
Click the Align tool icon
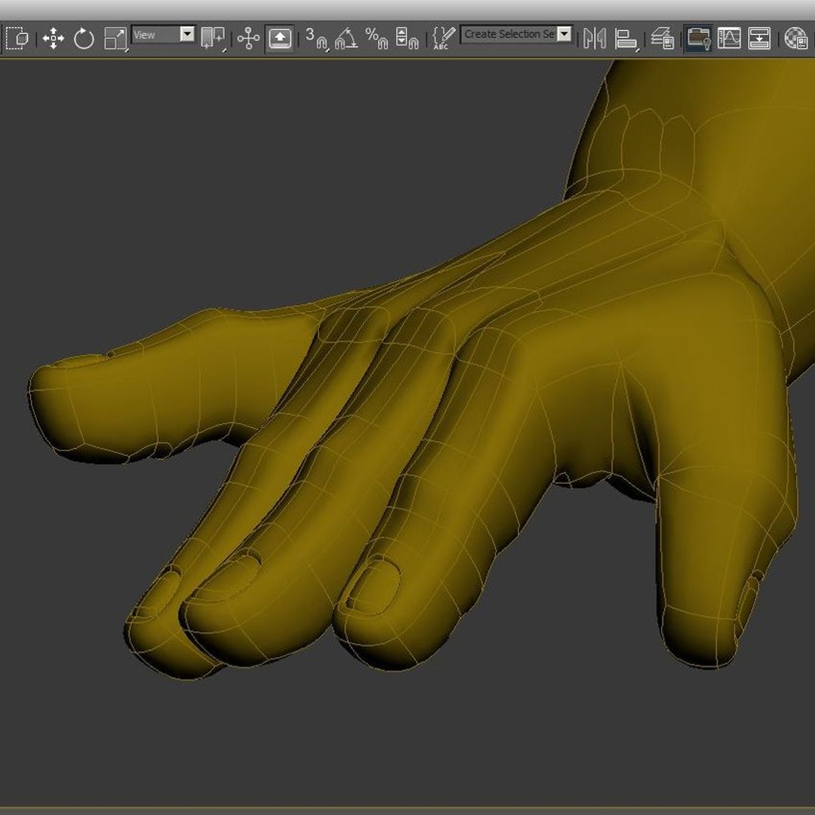click(x=626, y=39)
